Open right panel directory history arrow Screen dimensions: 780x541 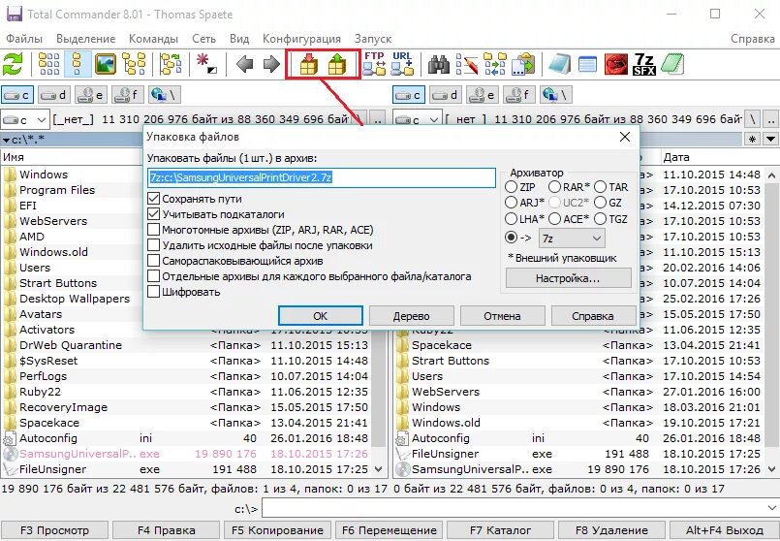click(x=771, y=140)
